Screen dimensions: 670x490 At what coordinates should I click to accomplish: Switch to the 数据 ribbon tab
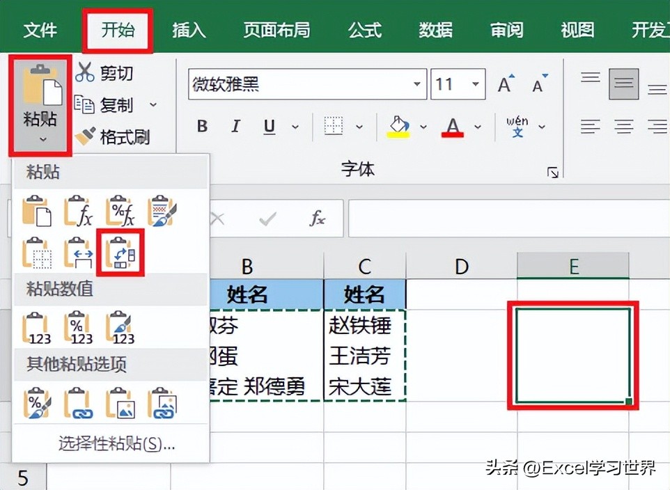pyautogui.click(x=435, y=30)
